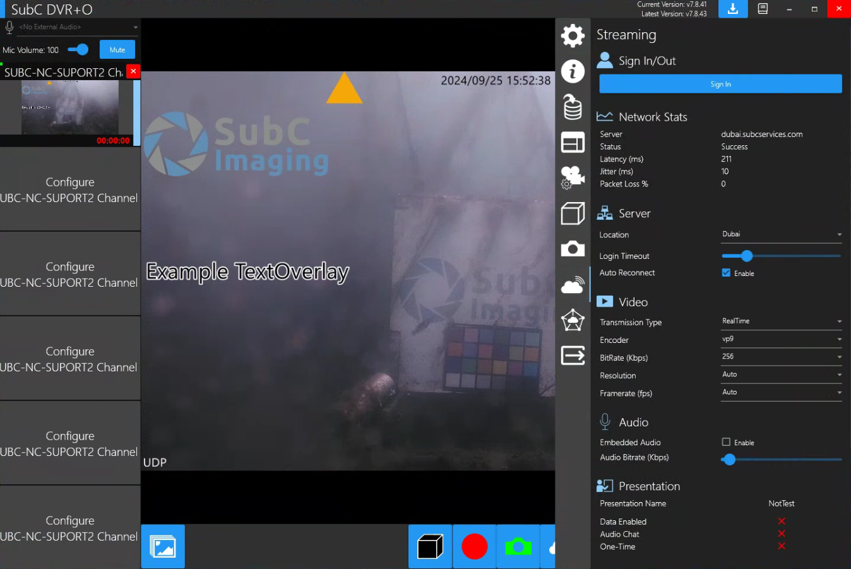851x569 pixels.
Task: Click the Presentation Name value NotTest
Action: 782,503
